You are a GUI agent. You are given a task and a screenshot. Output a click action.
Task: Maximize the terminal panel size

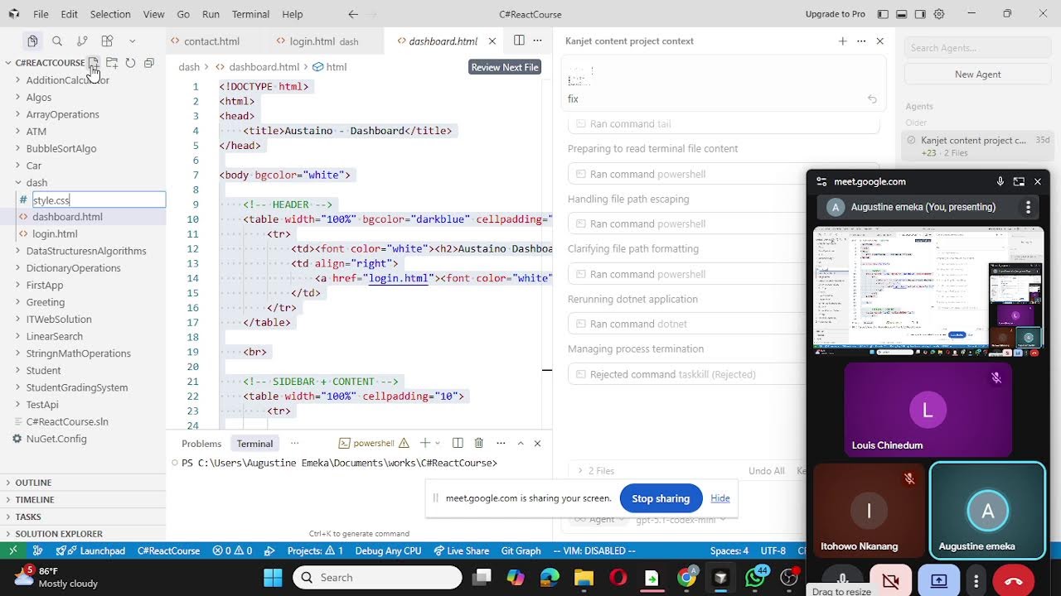(x=521, y=443)
